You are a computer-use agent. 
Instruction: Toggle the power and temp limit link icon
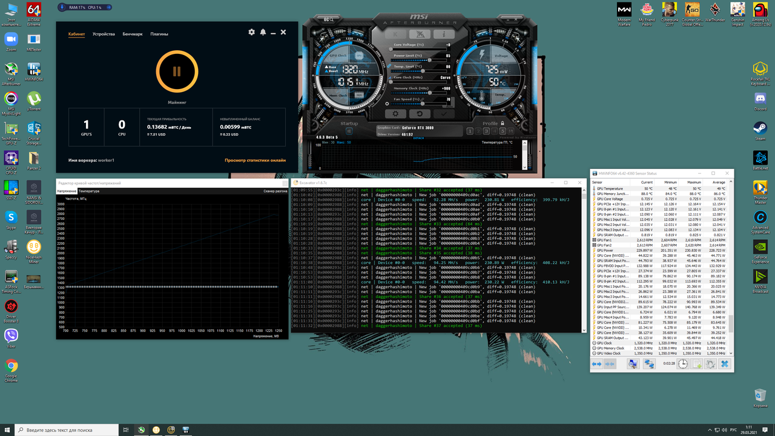click(x=389, y=65)
